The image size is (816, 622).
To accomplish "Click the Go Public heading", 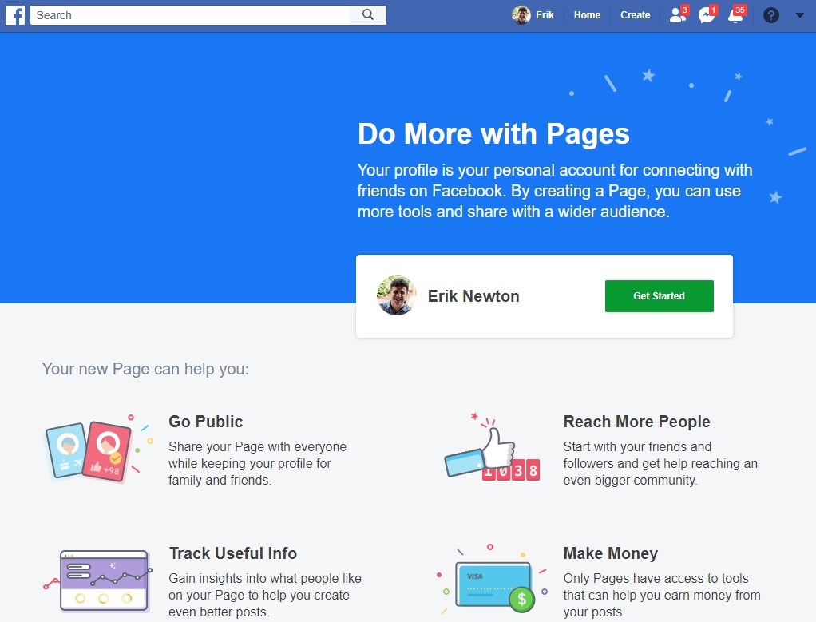I will (205, 422).
